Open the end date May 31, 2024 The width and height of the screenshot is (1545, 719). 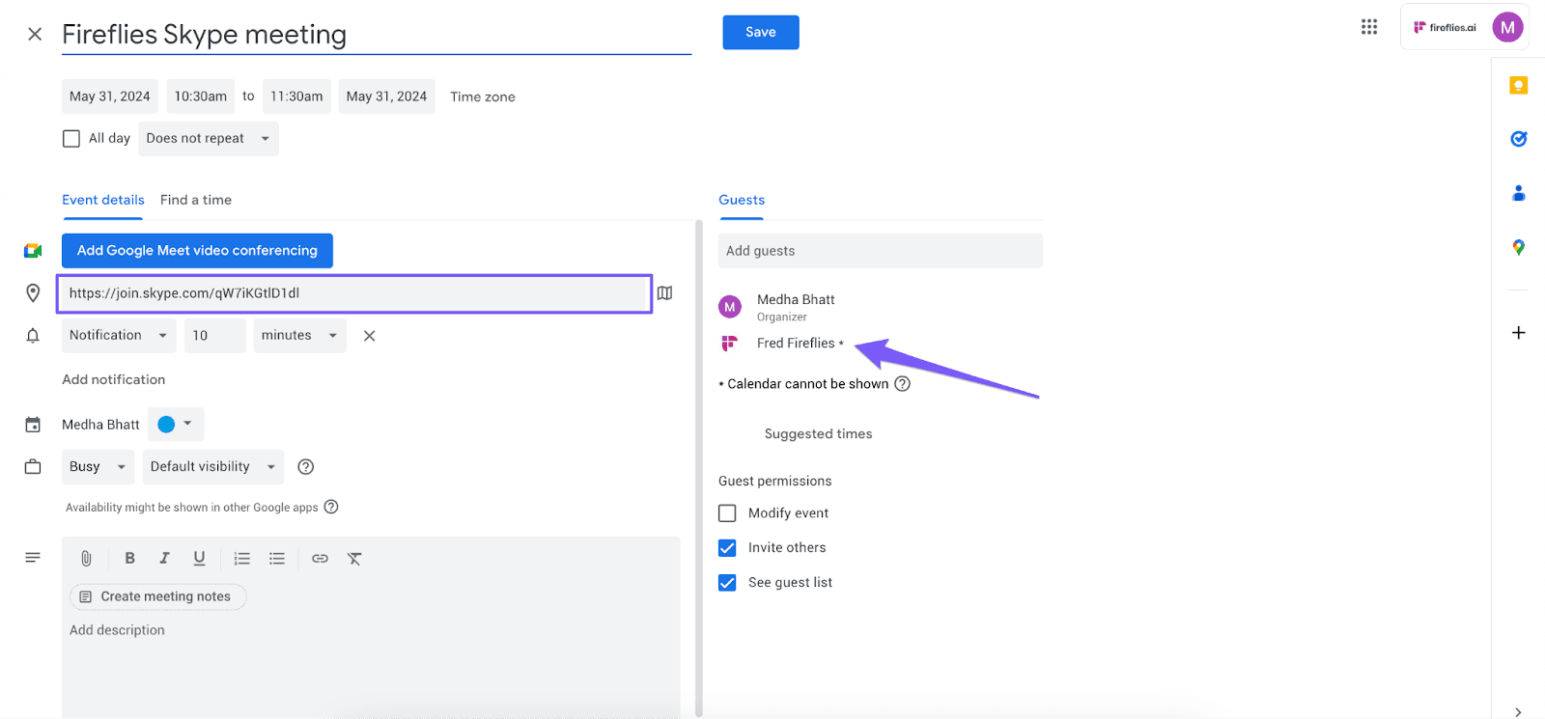386,97
